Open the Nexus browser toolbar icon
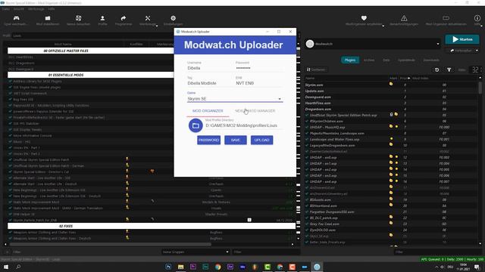485x272 pixels. click(x=78, y=18)
